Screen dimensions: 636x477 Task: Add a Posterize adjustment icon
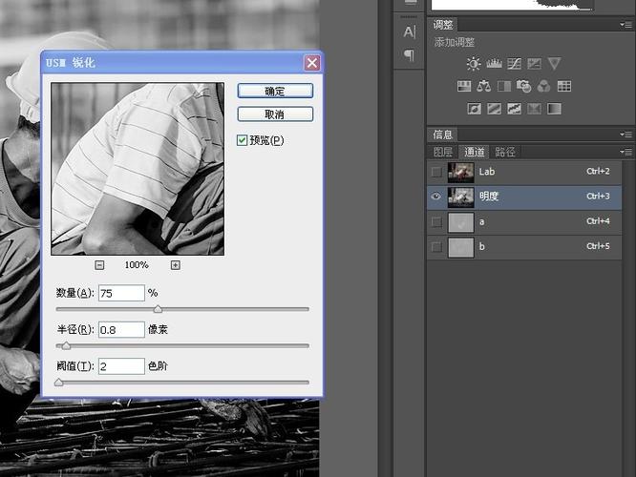[494, 109]
